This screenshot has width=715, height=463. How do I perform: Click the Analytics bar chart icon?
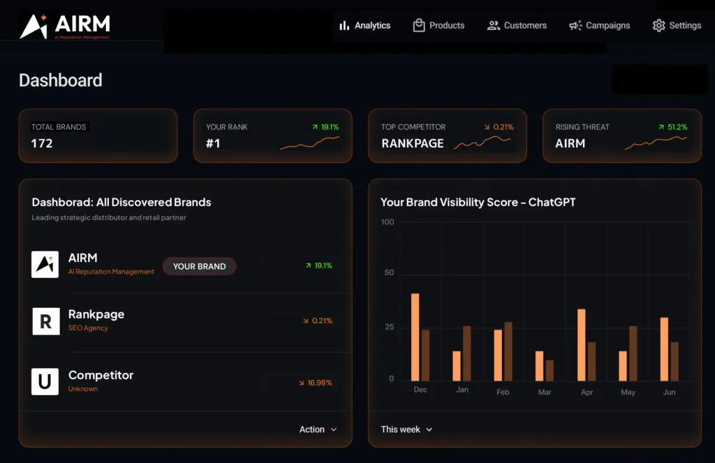[x=344, y=26]
